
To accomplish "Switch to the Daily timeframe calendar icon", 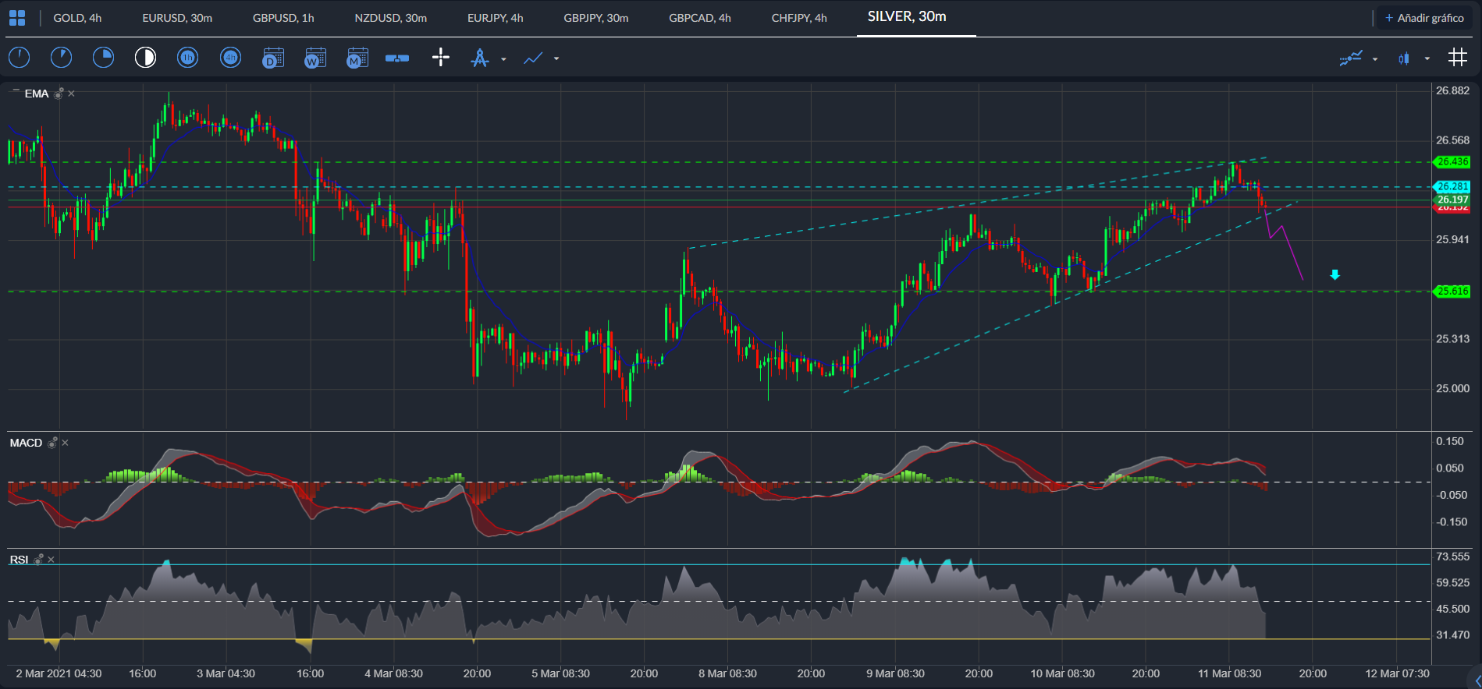I will coord(272,58).
